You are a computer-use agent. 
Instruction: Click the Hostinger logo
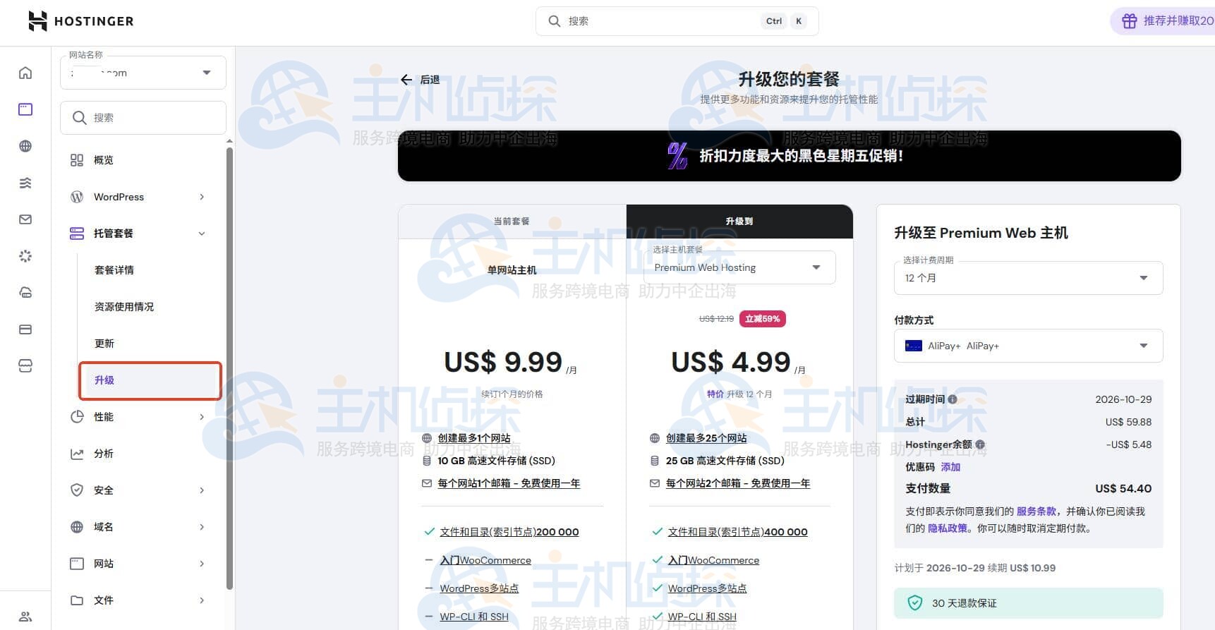(80, 21)
